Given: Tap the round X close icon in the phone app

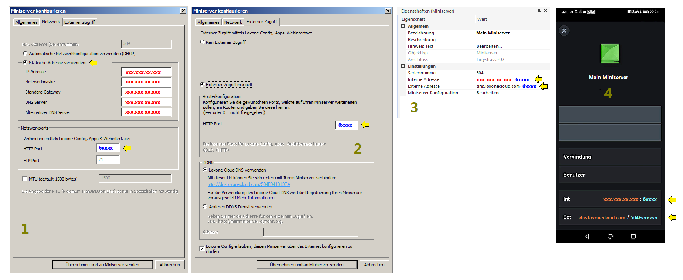Looking at the screenshot, I should click(564, 31).
